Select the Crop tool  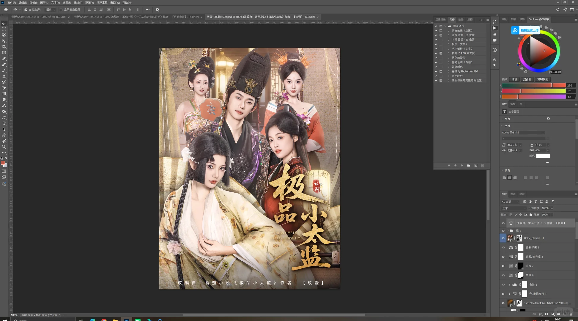(4, 47)
